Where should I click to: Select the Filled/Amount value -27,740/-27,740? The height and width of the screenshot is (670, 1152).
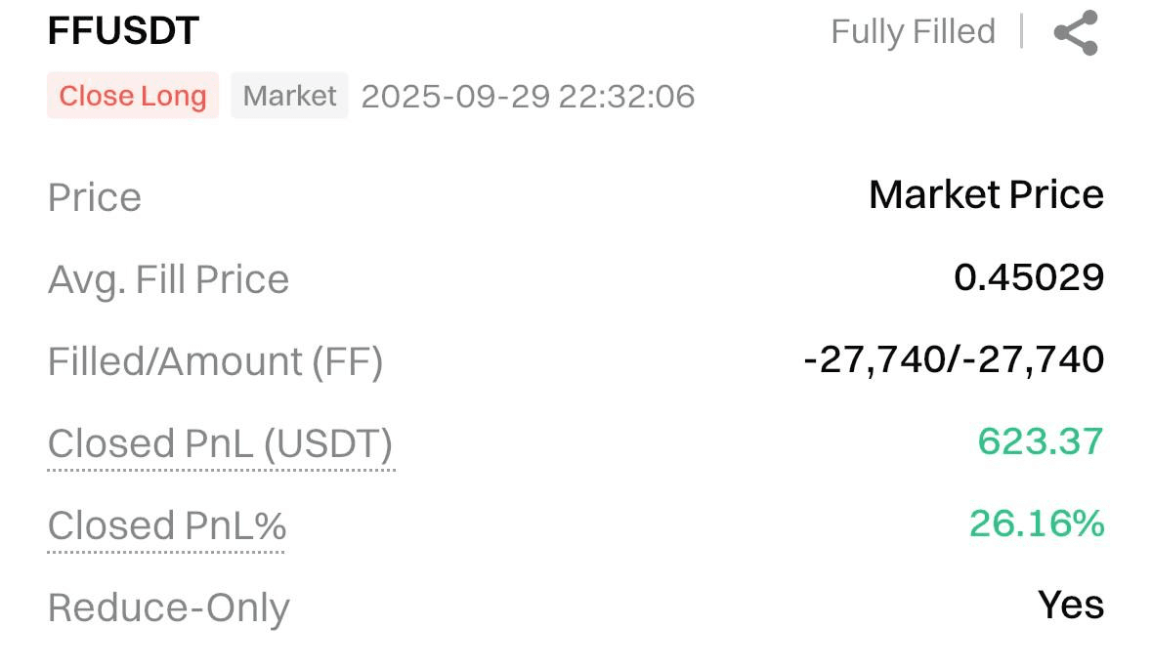tap(954, 360)
